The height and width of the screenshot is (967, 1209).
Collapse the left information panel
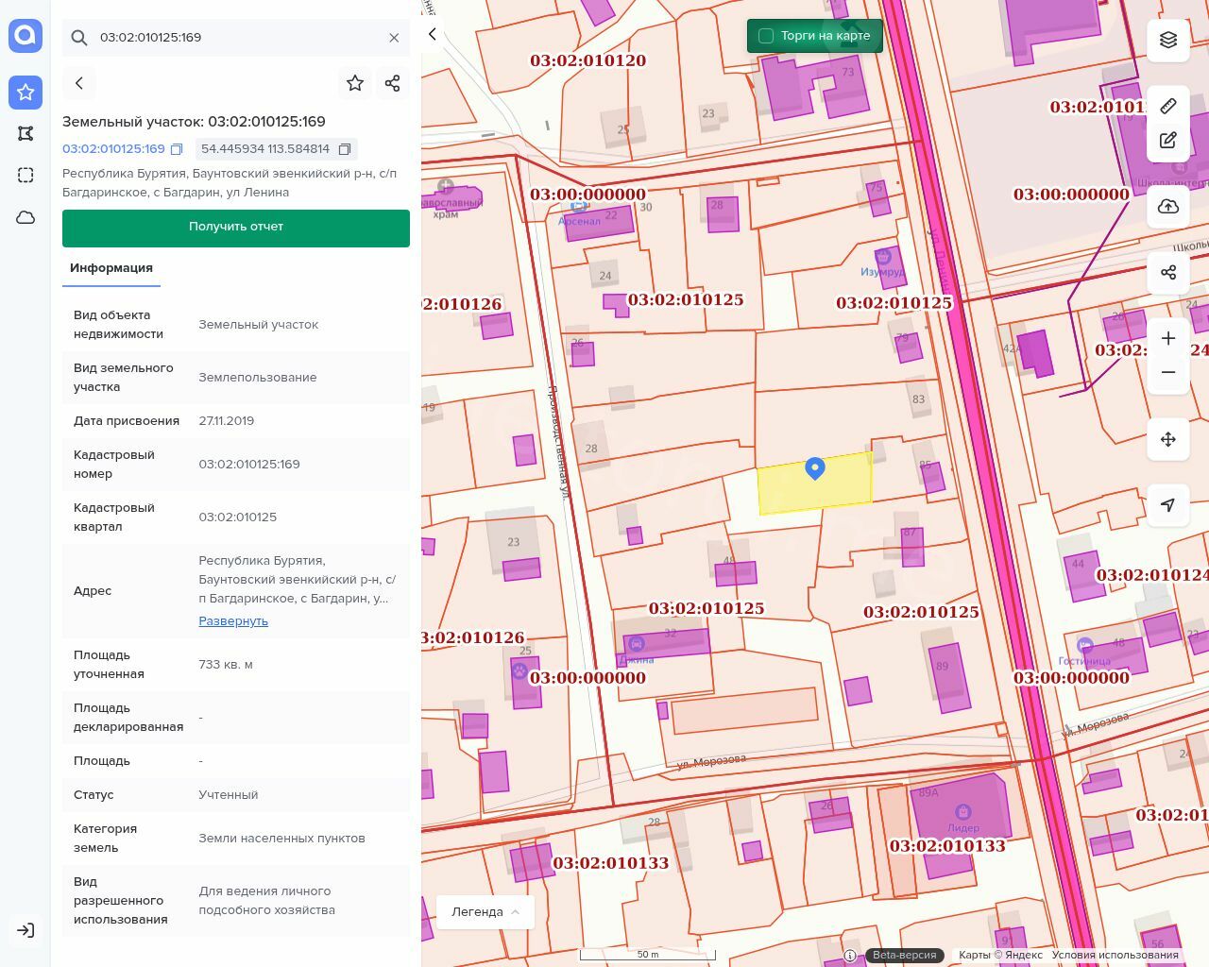[433, 34]
